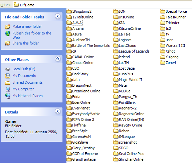This screenshot has height=163, width=192.
Task: Select the RagnarokOnline folder
Action: [x=129, y=114]
